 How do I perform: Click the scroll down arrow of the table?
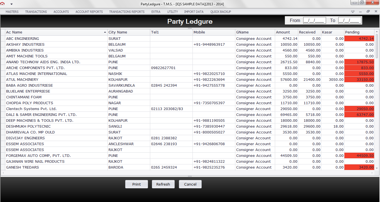coord(377,168)
